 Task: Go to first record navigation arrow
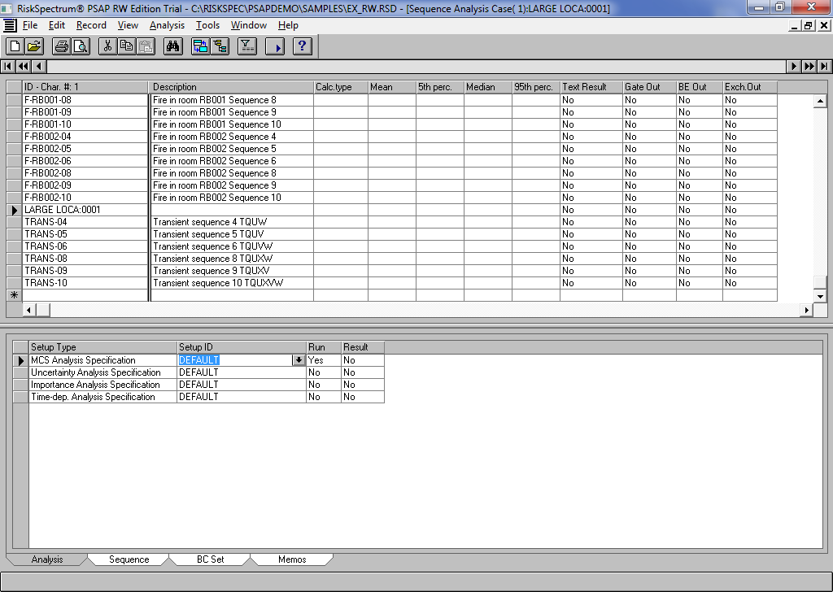tap(7, 67)
